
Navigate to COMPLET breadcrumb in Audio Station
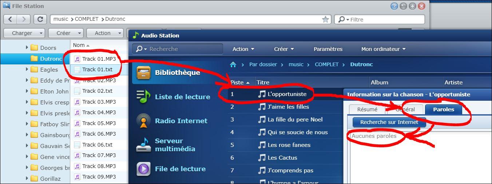point(326,64)
